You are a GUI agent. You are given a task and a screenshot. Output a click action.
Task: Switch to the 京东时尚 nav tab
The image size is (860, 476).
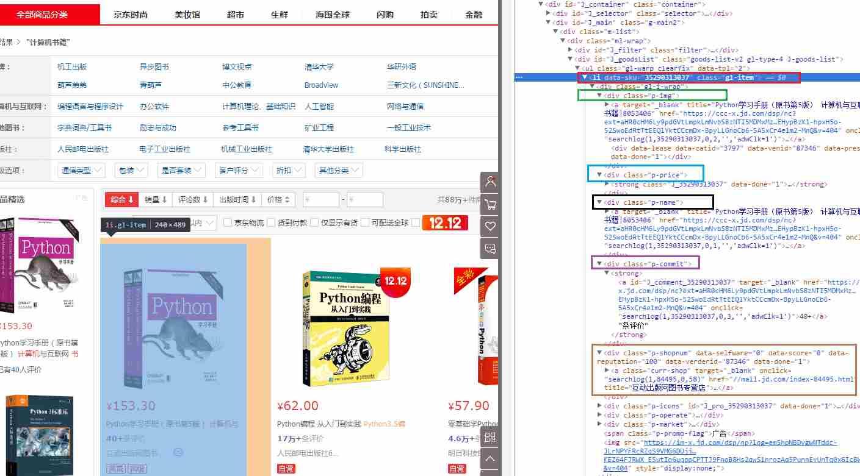point(131,15)
